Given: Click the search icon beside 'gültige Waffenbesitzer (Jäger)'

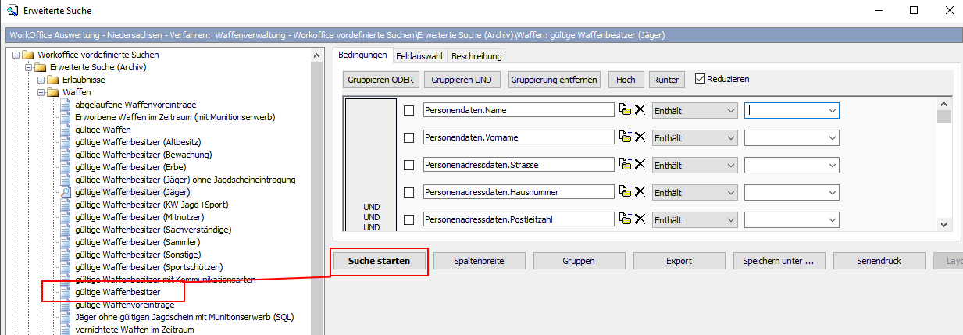Looking at the screenshot, I should (67, 192).
